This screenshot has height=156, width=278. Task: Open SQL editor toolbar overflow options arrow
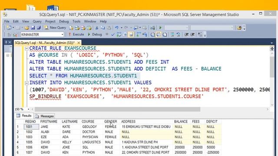(205, 35)
